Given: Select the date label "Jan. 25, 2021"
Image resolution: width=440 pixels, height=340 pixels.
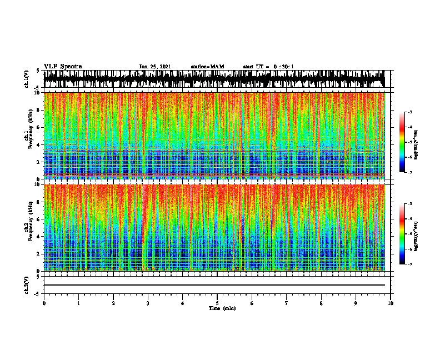Looking at the screenshot, I should point(155,67).
